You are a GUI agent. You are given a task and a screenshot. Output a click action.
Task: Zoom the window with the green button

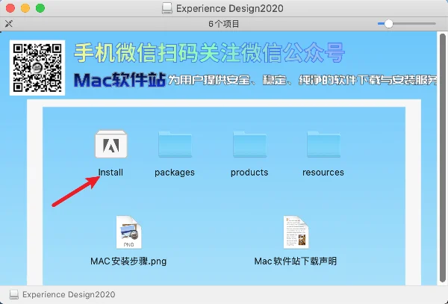(40, 8)
